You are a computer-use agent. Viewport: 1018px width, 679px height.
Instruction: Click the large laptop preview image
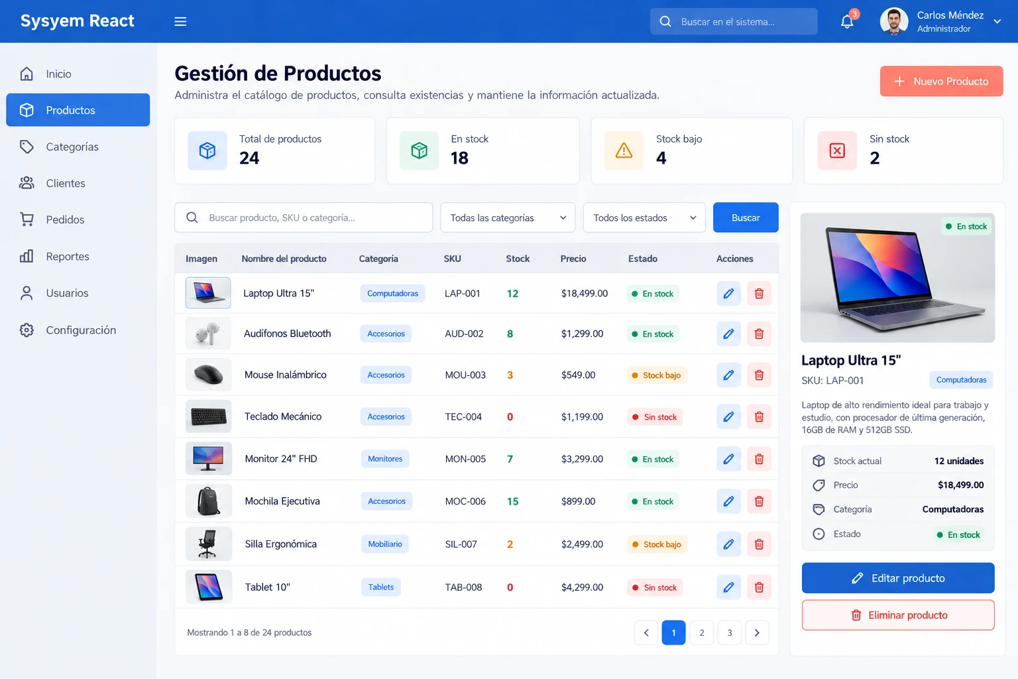coord(897,278)
